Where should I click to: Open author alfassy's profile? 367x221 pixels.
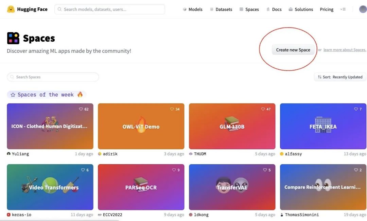click(x=293, y=154)
